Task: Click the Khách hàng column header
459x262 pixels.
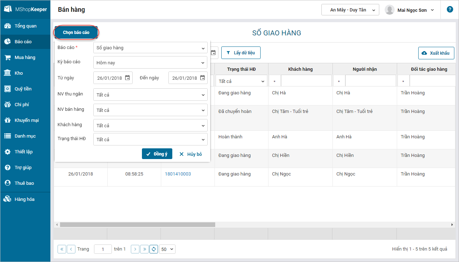Action: coord(300,69)
